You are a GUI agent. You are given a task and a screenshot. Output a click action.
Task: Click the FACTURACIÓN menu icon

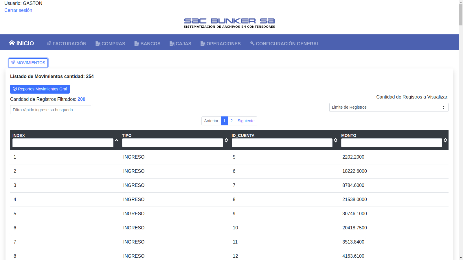click(49, 43)
